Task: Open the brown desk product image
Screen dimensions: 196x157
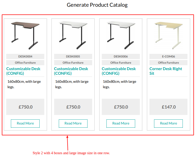Action: 25,36
